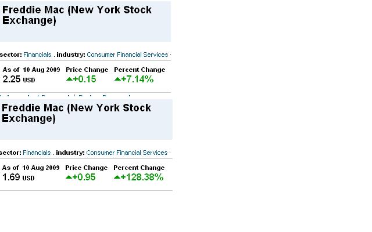Click the green up arrow beside +7.14%

[117, 79]
